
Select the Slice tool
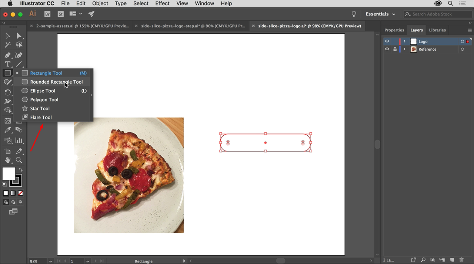point(19,151)
